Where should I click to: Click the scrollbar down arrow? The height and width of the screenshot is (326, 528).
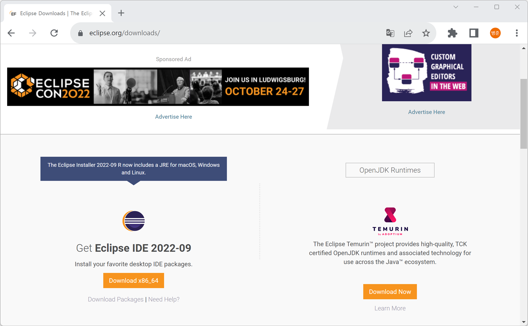click(524, 322)
